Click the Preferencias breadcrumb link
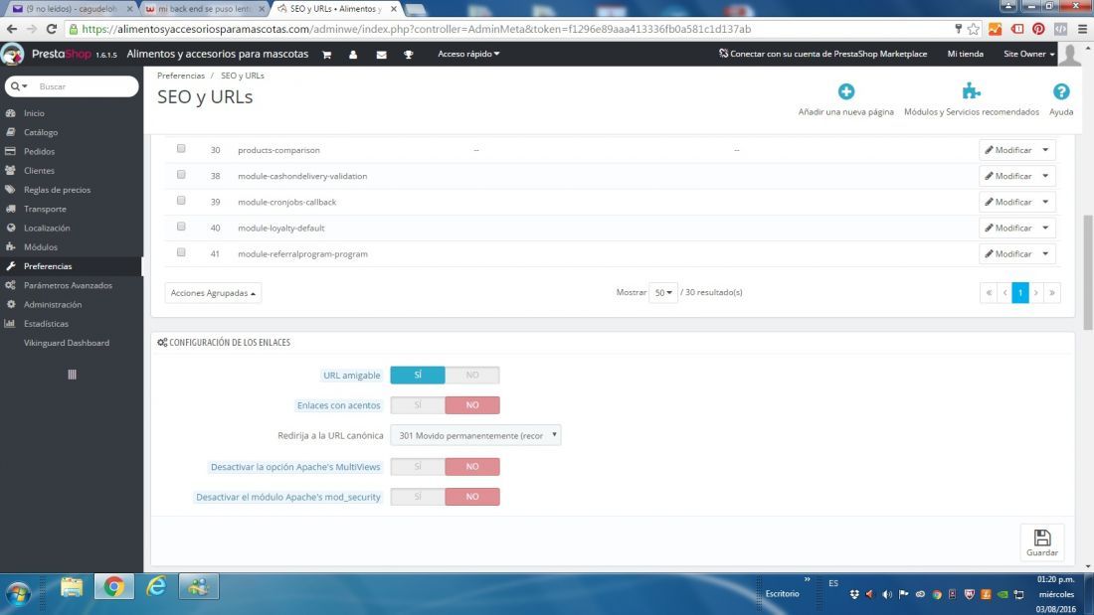Viewport: 1094px width, 615px height. pos(181,76)
